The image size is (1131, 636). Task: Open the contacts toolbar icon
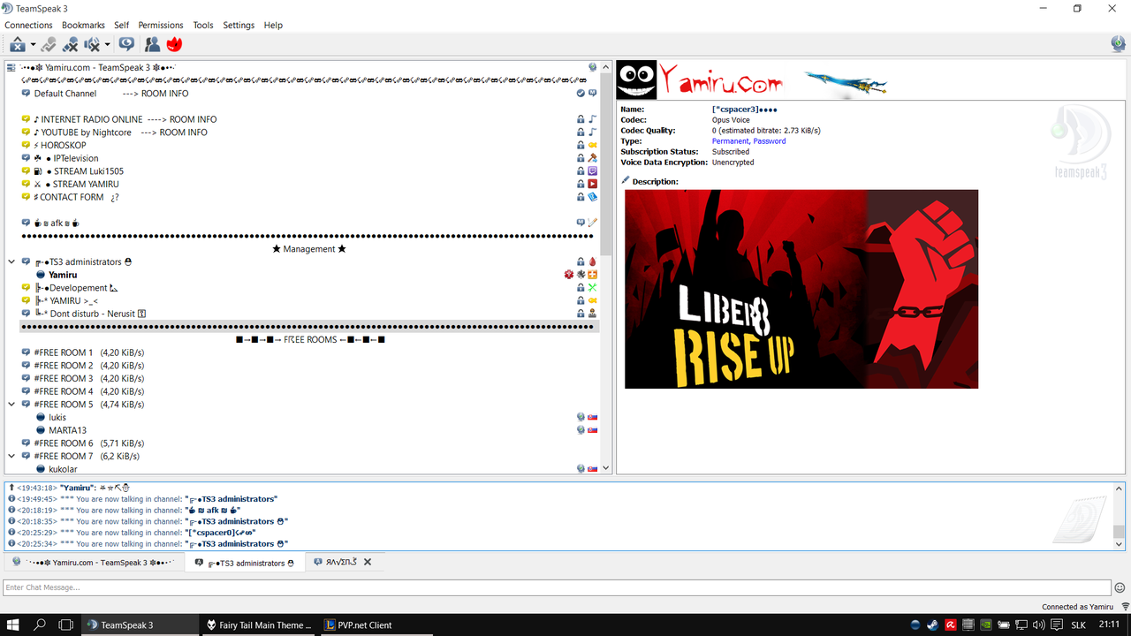tap(152, 44)
